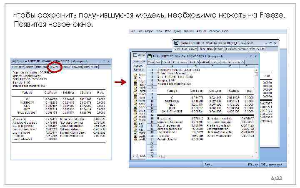Click the Table window title bar icon

point(150,56)
